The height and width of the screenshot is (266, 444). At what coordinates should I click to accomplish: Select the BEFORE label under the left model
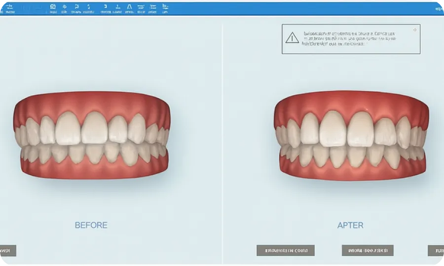[91, 225]
